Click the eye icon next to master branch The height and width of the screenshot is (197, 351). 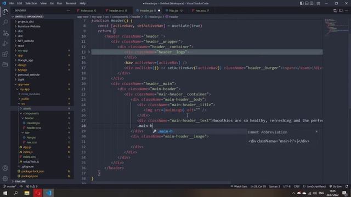pyautogui.click(x=21, y=186)
